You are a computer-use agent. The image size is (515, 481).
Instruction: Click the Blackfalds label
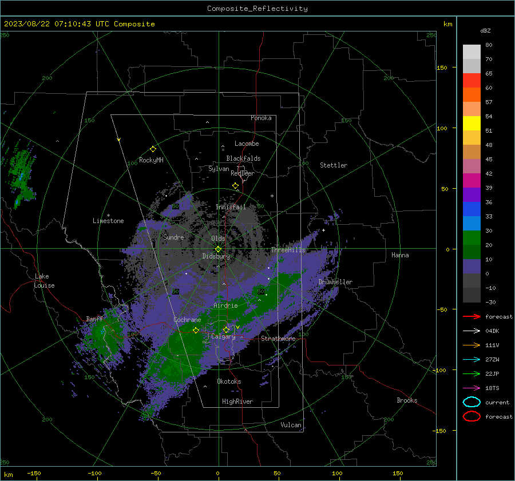point(243,158)
